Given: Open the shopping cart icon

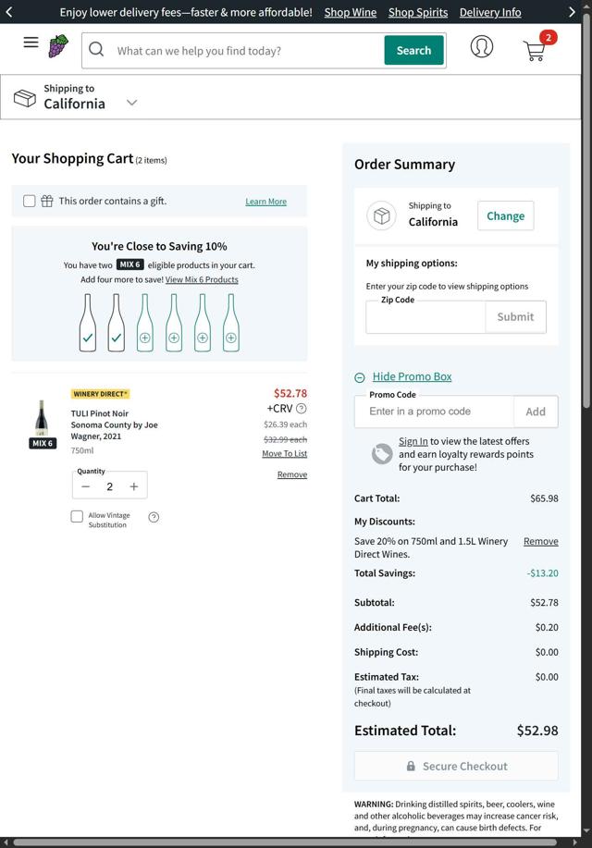Looking at the screenshot, I should (x=536, y=47).
